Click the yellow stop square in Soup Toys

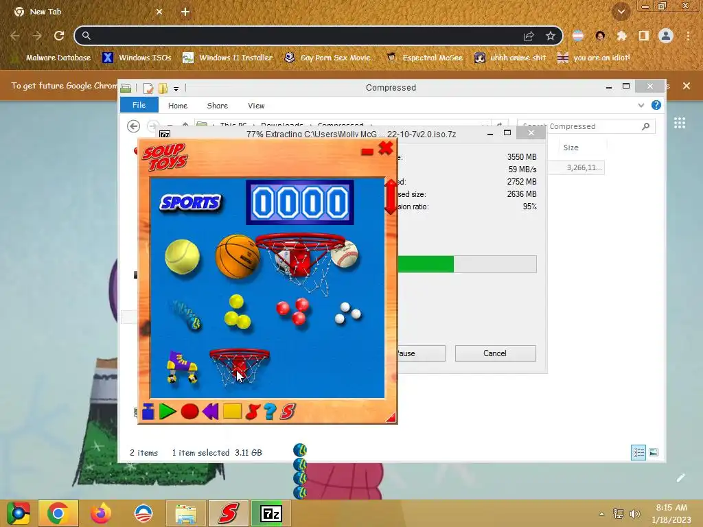point(232,412)
